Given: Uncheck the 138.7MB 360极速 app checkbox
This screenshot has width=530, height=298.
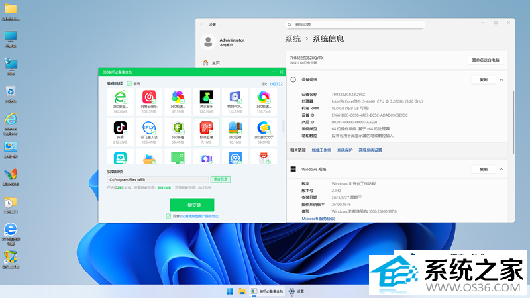Looking at the screenshot, I should click(x=268, y=101).
